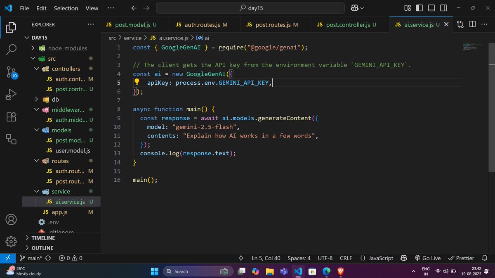Viewport: 495px width, 278px height.
Task: Open the Selection menu
Action: [x=66, y=8]
